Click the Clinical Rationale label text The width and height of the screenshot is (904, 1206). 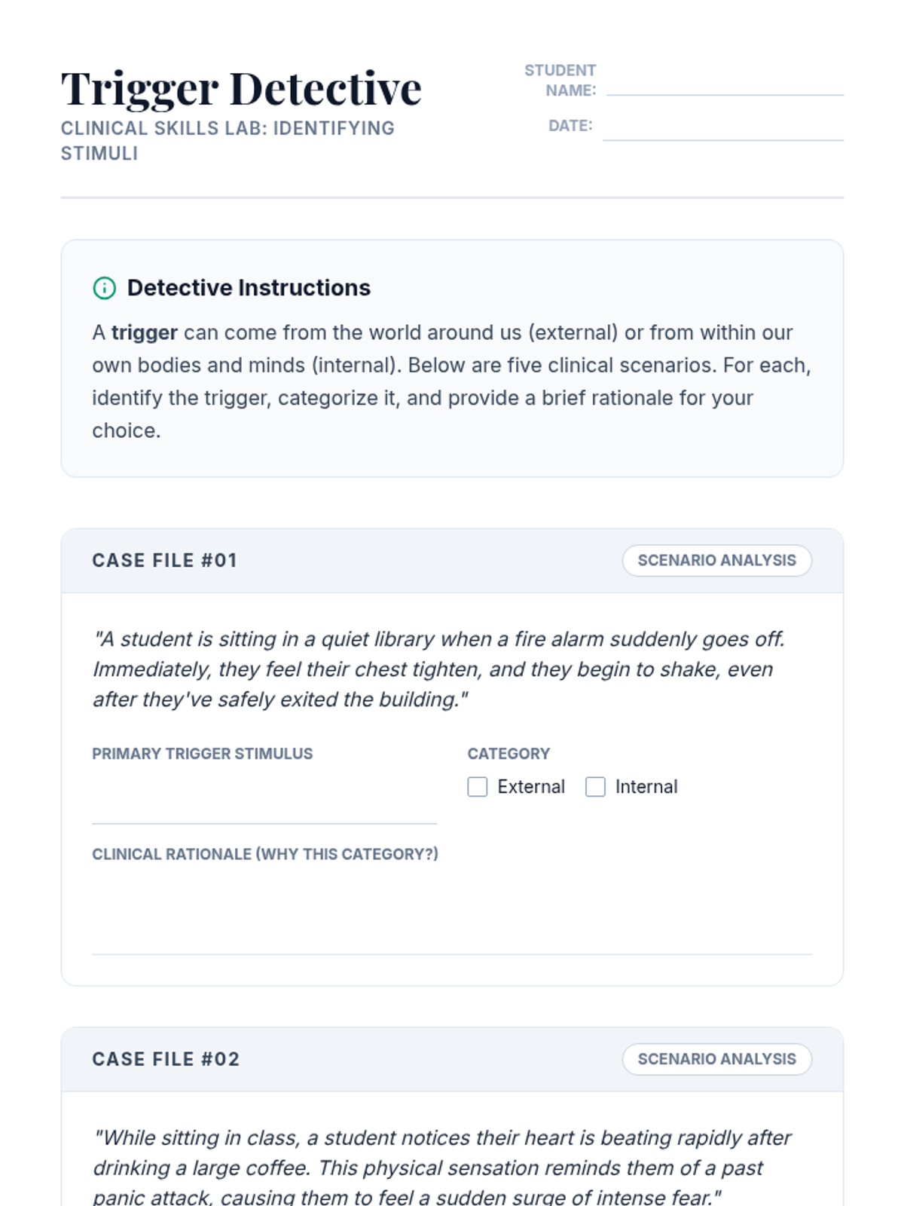(x=264, y=854)
